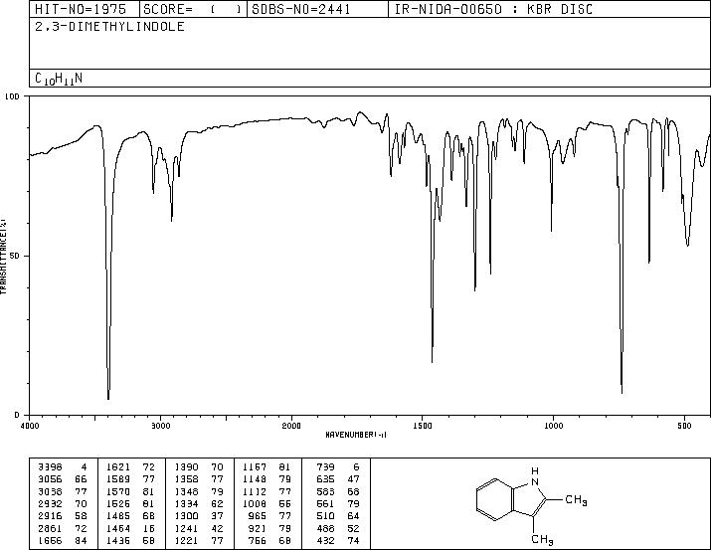Click the 1334 peak table entry
The height and width of the screenshot is (550, 711).
[199, 503]
